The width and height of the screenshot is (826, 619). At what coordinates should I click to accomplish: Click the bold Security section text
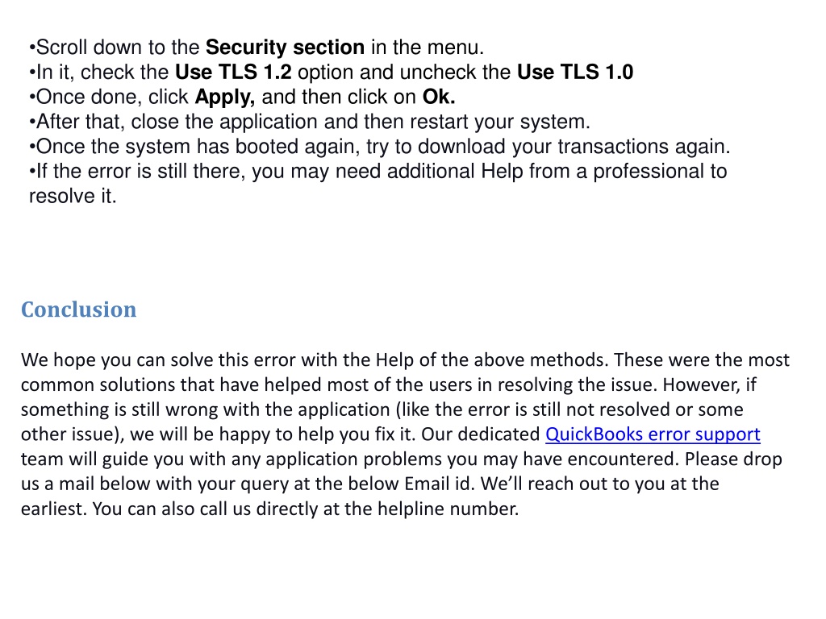click(285, 48)
